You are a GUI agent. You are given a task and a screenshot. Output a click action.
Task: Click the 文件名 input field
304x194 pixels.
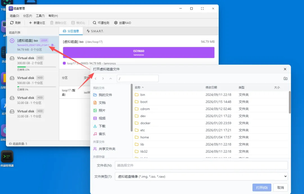tap(201, 165)
